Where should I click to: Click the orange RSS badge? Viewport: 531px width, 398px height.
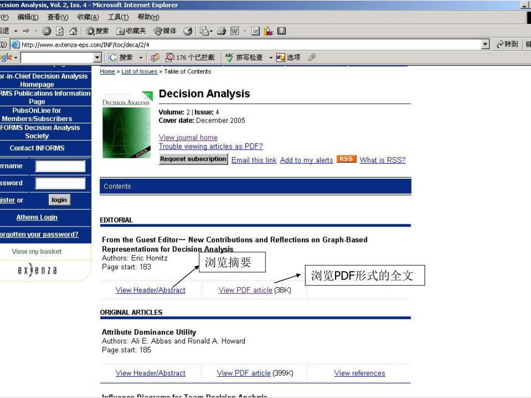pyautogui.click(x=346, y=159)
